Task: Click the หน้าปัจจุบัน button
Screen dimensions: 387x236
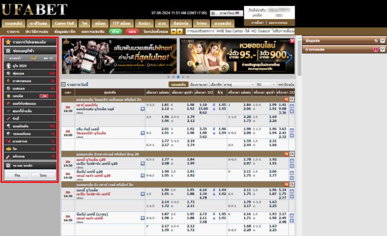Action: [286, 85]
